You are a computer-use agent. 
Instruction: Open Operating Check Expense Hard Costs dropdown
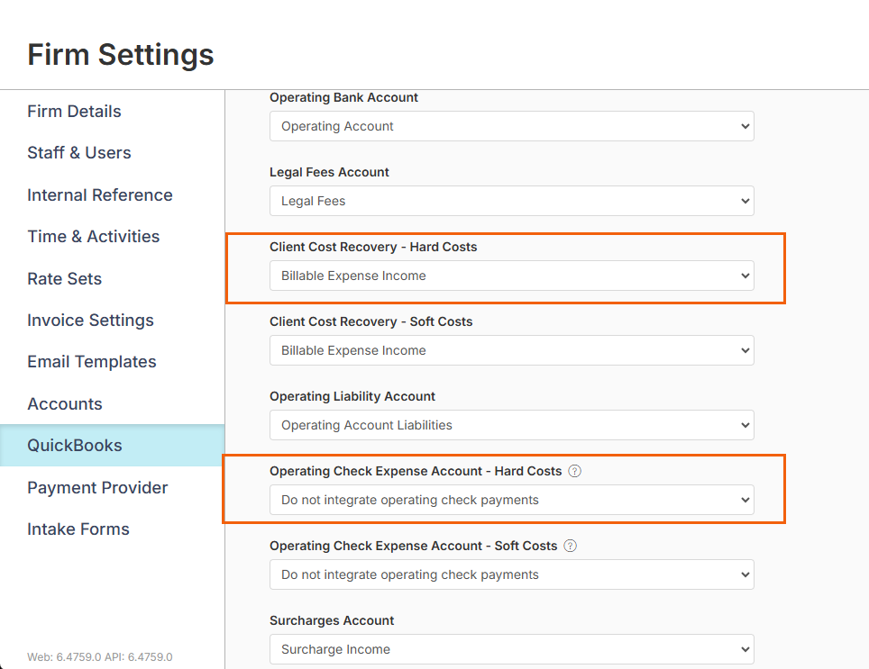click(511, 500)
